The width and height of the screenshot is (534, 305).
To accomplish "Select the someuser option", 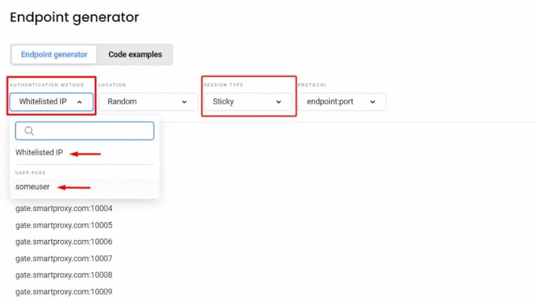I will pos(33,187).
